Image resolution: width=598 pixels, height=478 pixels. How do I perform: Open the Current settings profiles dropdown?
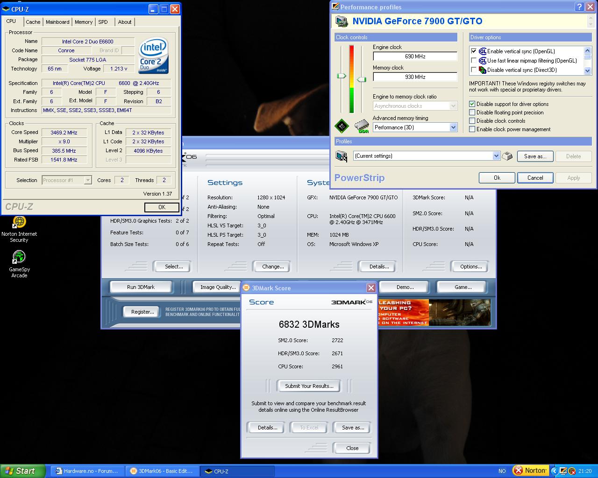pos(427,156)
